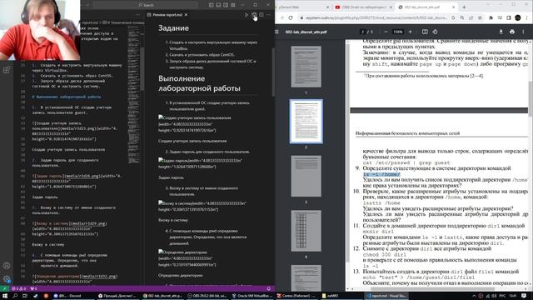
Task: Click the code minimap in the editor
Action: (x=133, y=95)
